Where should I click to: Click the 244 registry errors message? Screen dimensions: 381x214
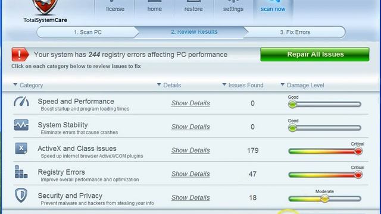pos(130,55)
